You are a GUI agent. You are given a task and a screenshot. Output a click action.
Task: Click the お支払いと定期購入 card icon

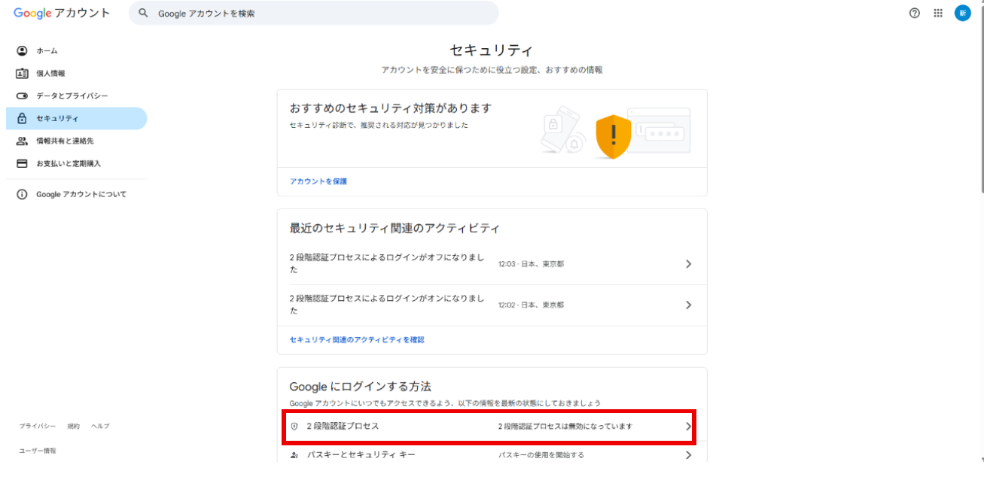pos(22,163)
